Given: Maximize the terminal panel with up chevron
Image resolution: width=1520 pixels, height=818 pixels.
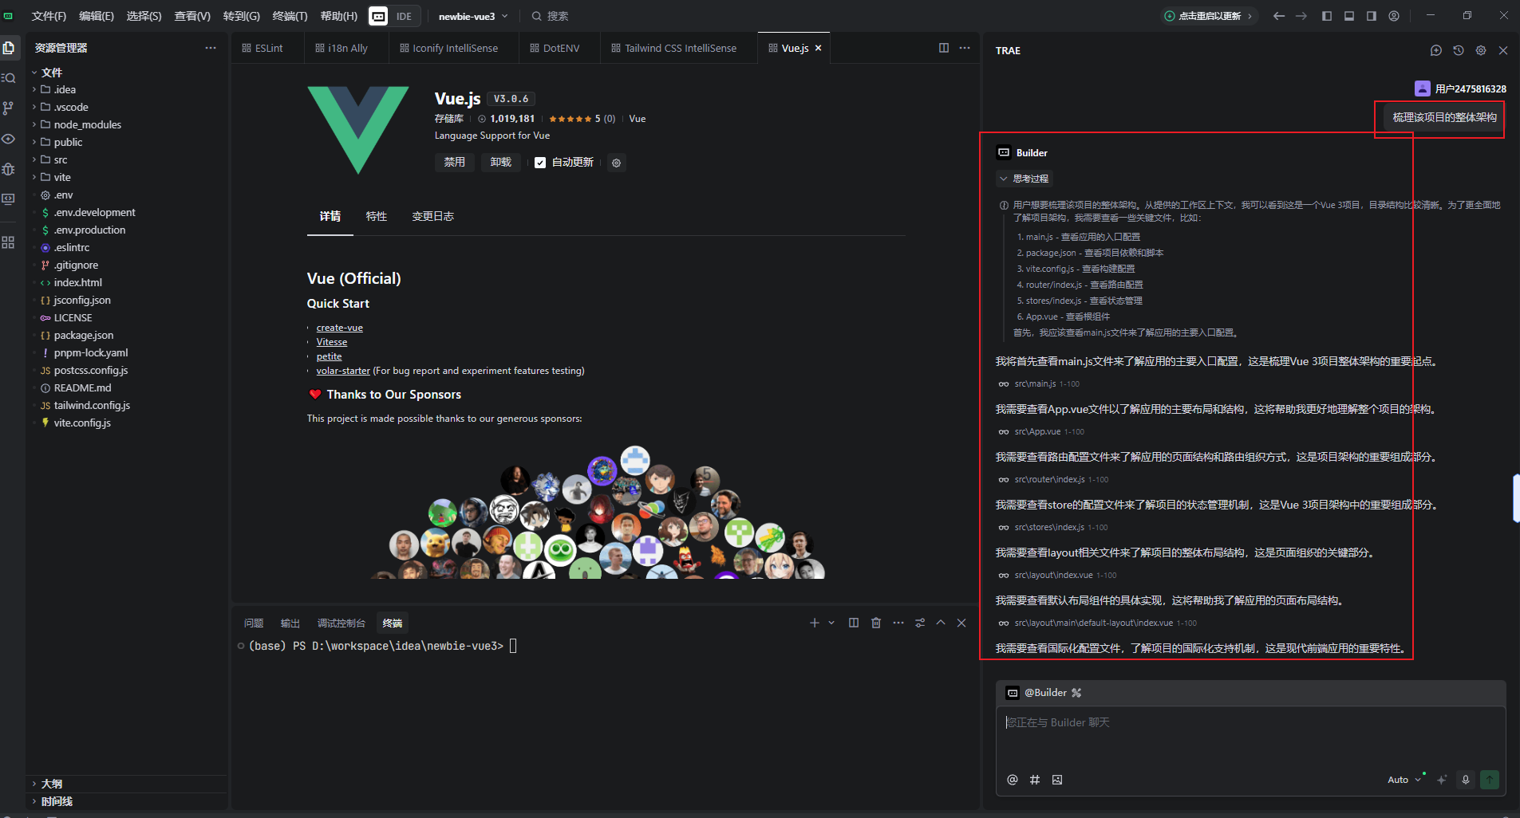Looking at the screenshot, I should click(x=941, y=623).
